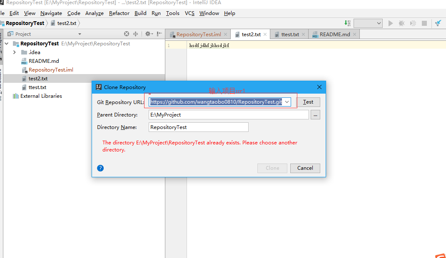Start debugging with the bug icon

click(x=401, y=23)
